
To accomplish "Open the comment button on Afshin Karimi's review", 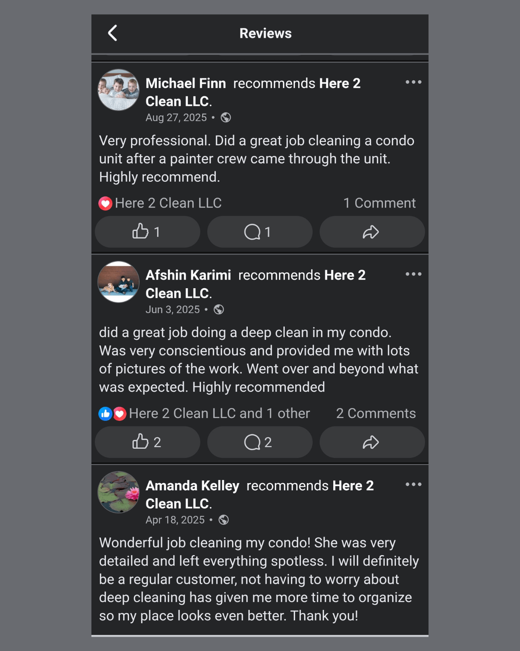I will click(x=260, y=442).
